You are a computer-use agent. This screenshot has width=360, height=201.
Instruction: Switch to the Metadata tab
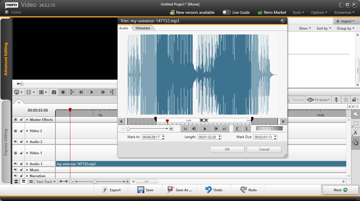(143, 28)
